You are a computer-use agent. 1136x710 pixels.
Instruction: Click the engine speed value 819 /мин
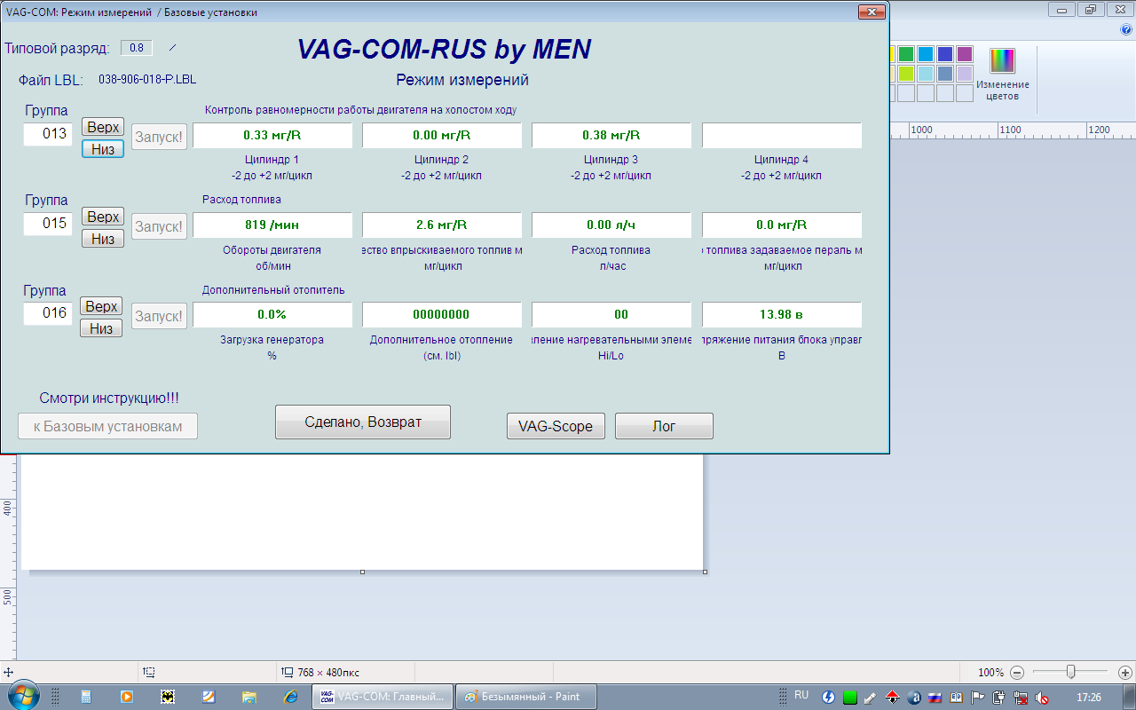click(x=272, y=225)
